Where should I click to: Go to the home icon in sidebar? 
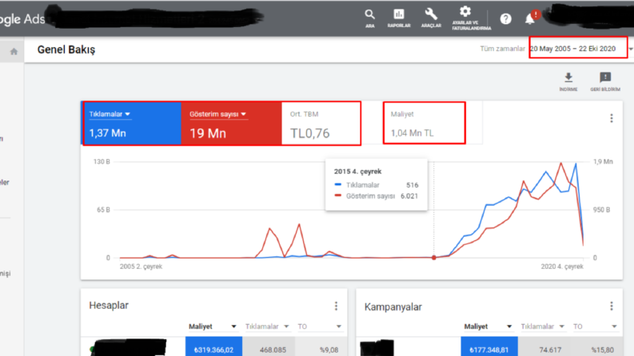(x=14, y=52)
